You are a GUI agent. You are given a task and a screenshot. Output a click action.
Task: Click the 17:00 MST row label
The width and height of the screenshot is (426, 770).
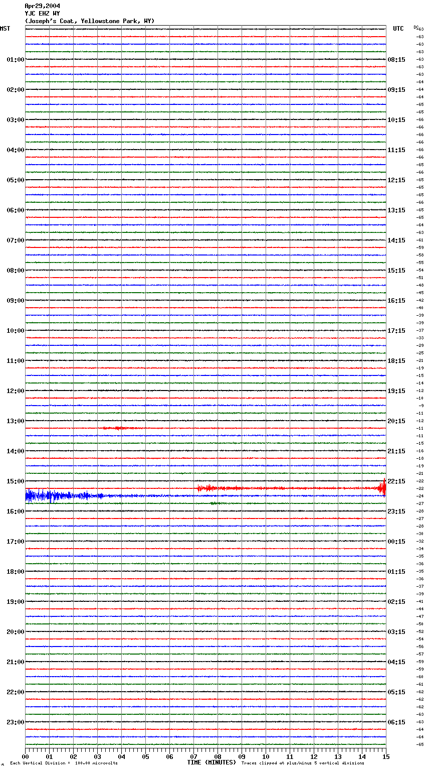16,542
